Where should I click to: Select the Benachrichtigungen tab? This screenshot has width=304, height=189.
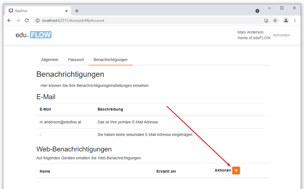(x=110, y=60)
